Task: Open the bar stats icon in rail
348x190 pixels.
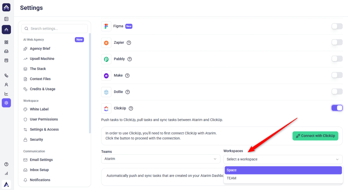Action: [x=6, y=173]
